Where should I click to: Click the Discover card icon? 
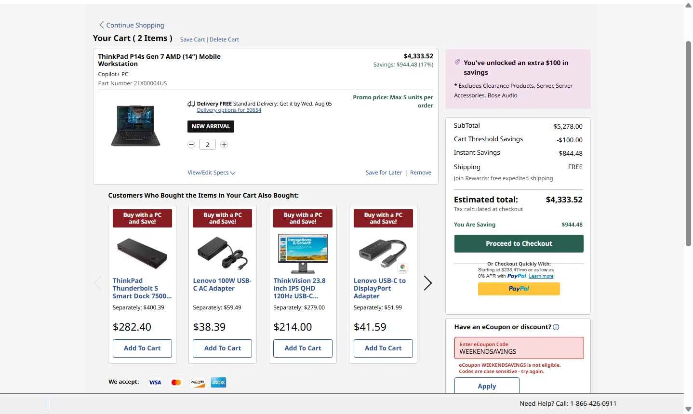pyautogui.click(x=197, y=382)
